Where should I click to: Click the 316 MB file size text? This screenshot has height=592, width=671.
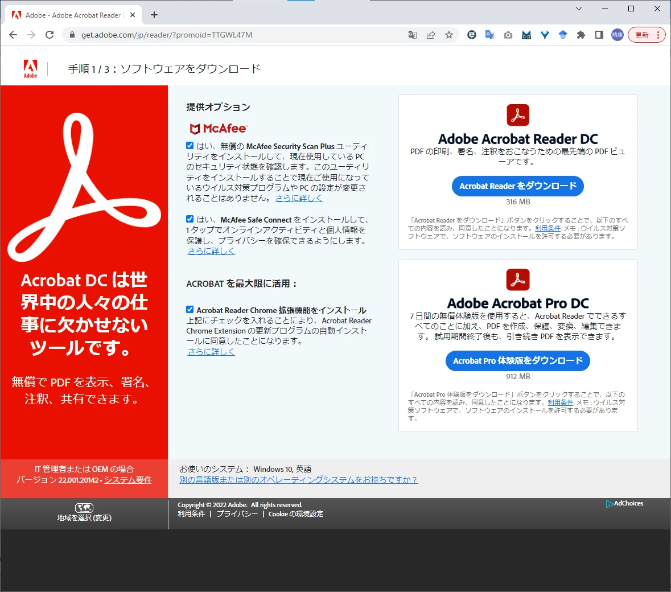[x=518, y=202]
